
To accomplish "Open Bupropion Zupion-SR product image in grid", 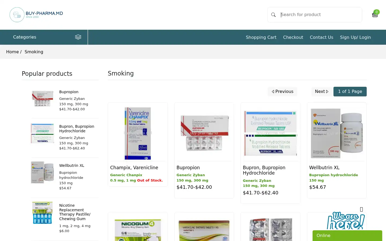I will (x=204, y=133).
